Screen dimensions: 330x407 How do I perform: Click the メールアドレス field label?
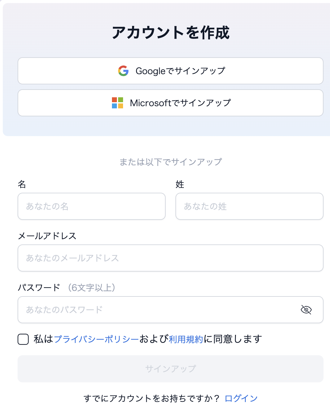click(47, 236)
